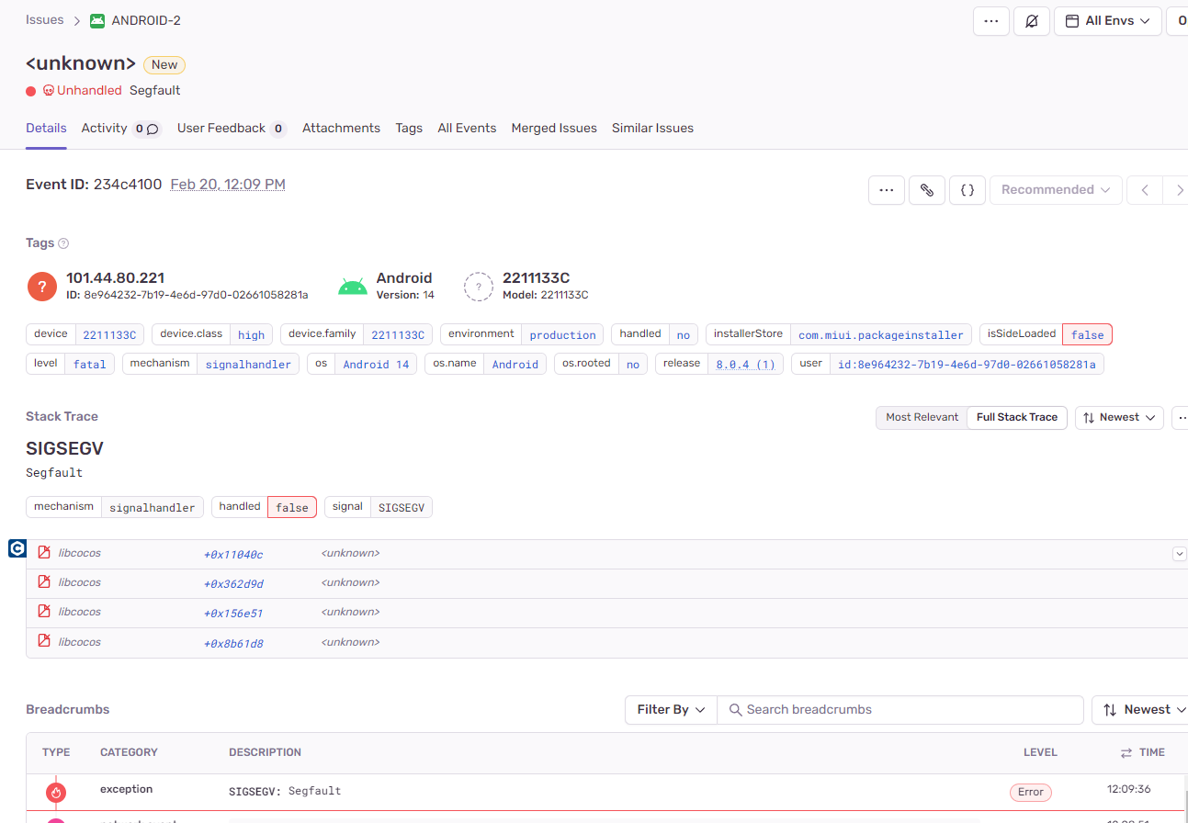Open the Merged Issues tab
Image resolution: width=1188 pixels, height=823 pixels.
click(x=554, y=128)
